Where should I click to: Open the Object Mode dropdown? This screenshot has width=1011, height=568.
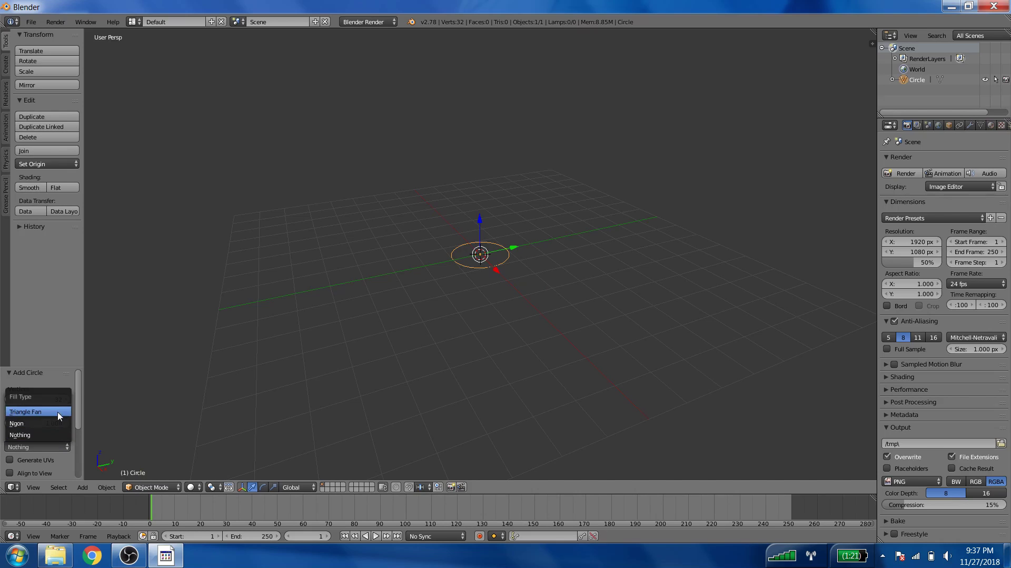pos(152,487)
